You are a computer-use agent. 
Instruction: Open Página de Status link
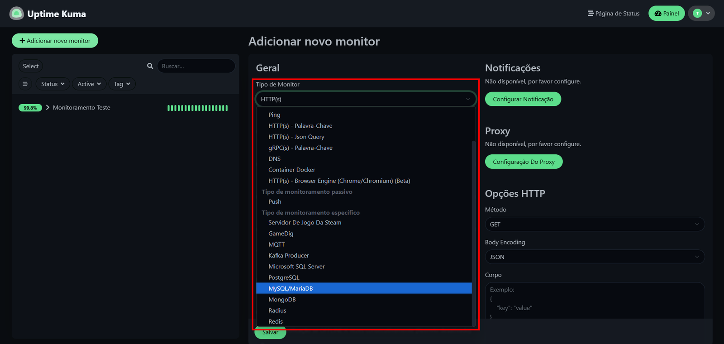(613, 14)
